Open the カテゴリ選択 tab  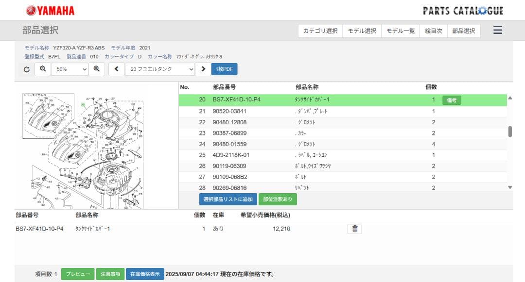tap(320, 31)
